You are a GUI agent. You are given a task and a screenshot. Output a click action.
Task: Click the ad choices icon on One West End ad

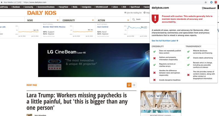tap(179, 92)
